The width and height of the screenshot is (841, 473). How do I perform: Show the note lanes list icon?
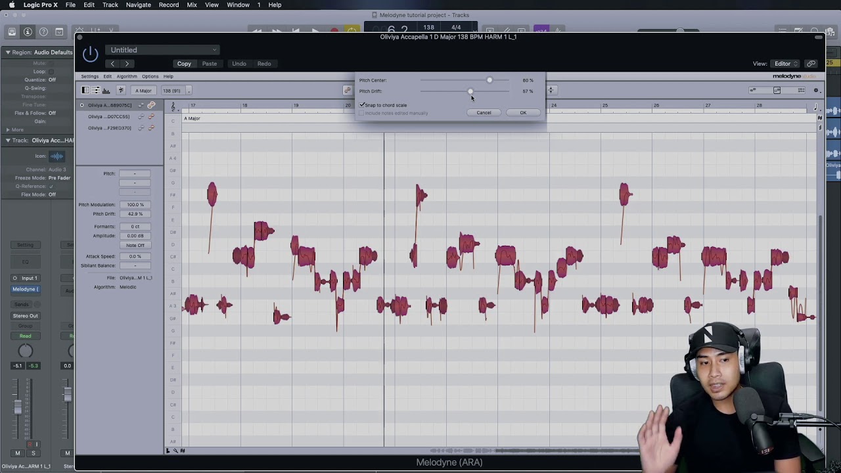[97, 90]
